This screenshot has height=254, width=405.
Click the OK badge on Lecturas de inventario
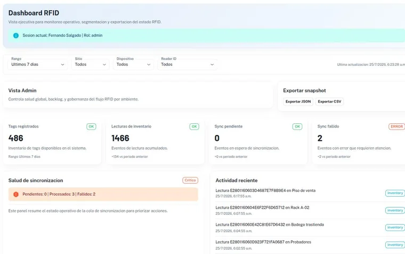(194, 126)
